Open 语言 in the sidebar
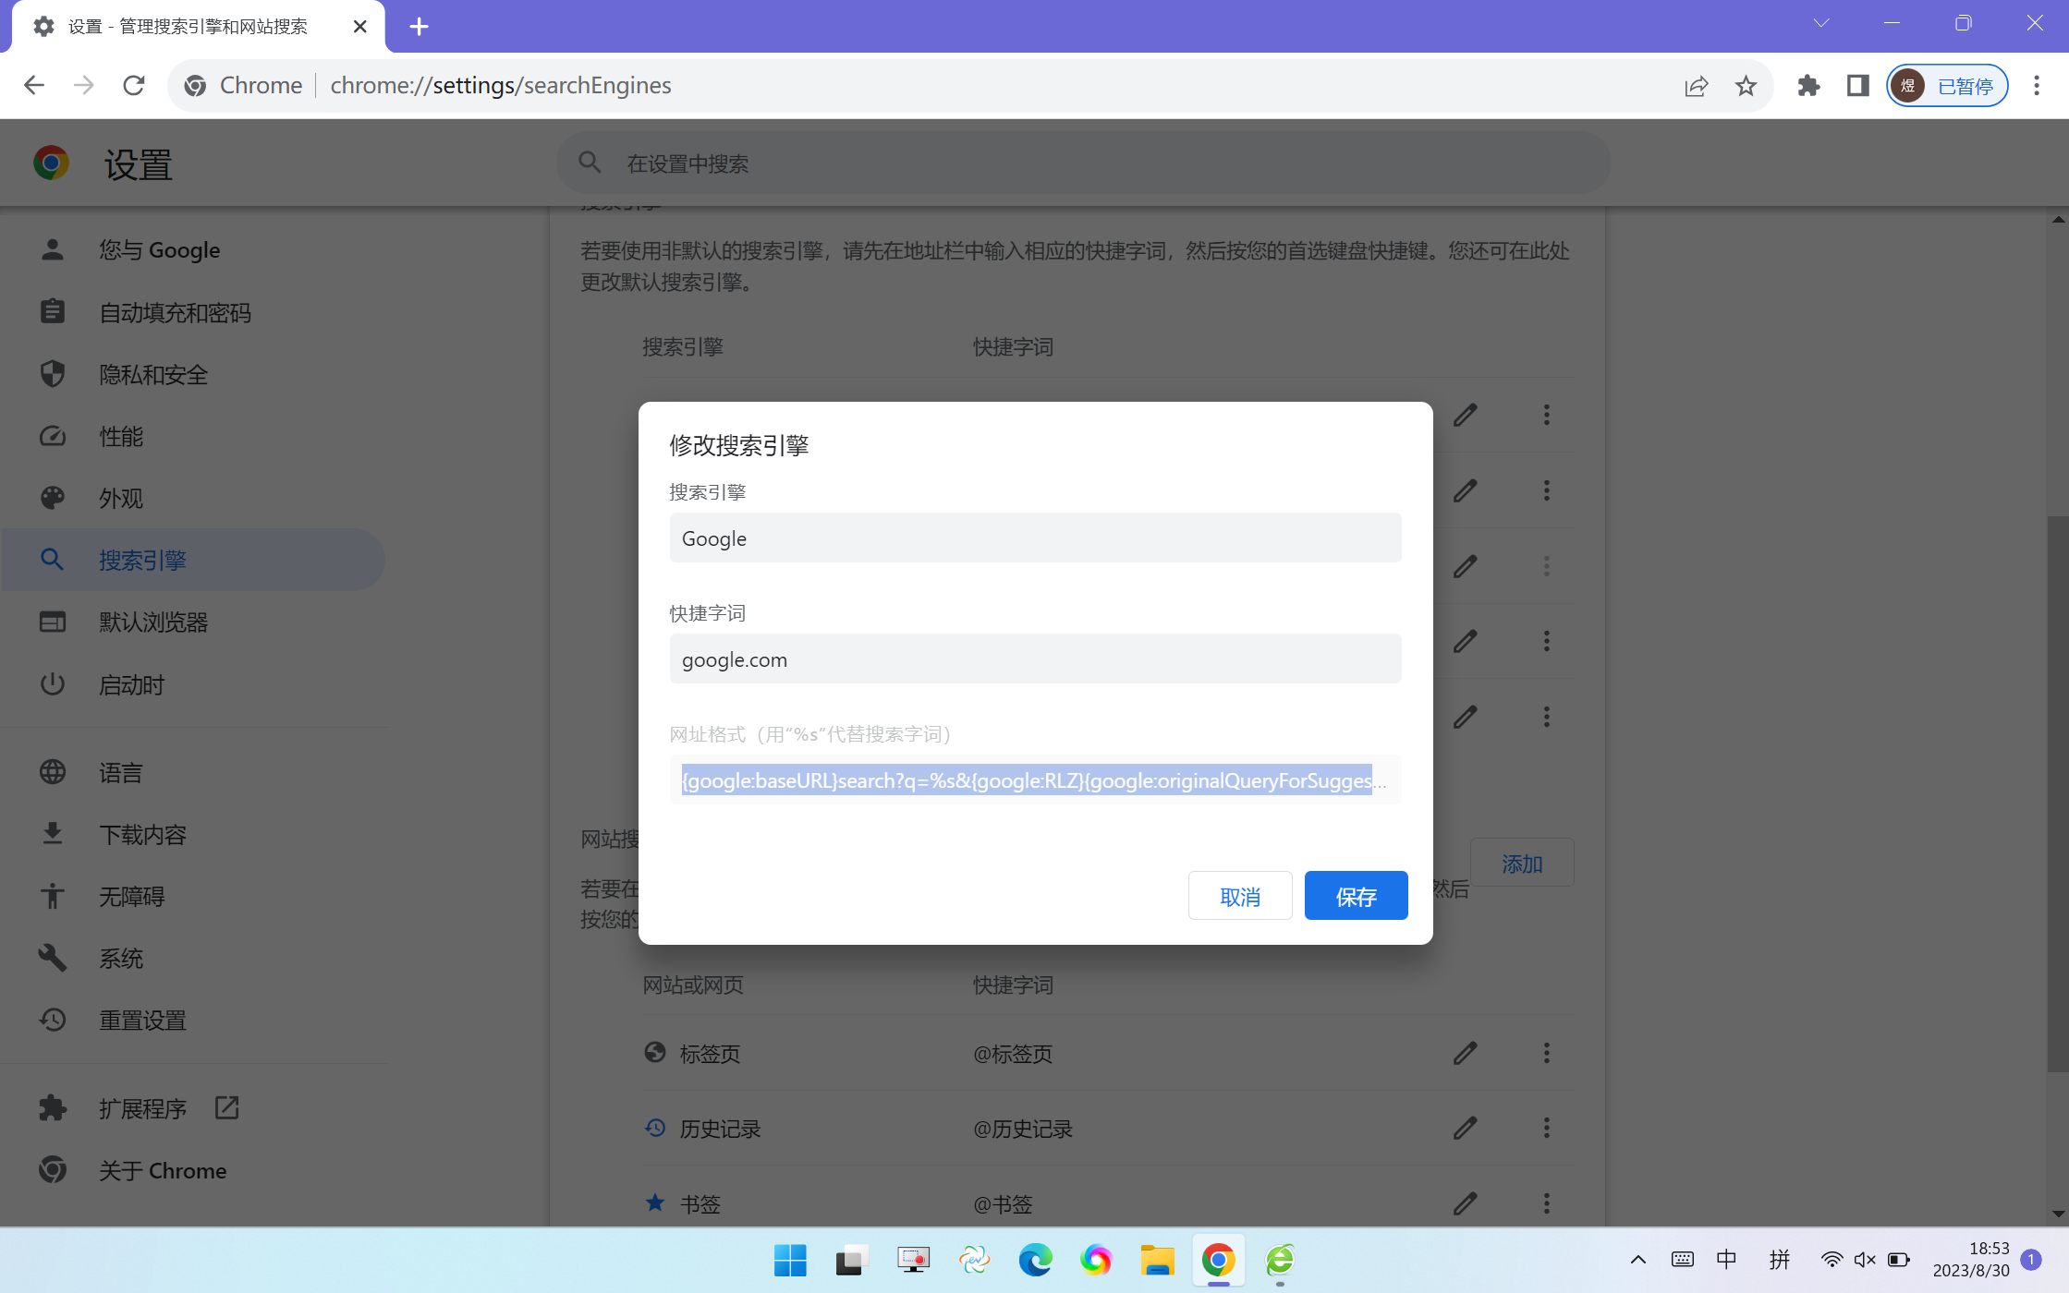 (193, 772)
